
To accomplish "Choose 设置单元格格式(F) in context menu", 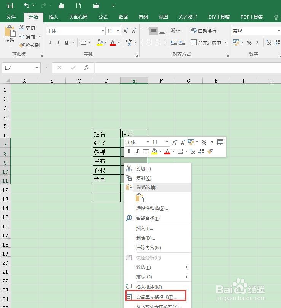I will (x=156, y=297).
